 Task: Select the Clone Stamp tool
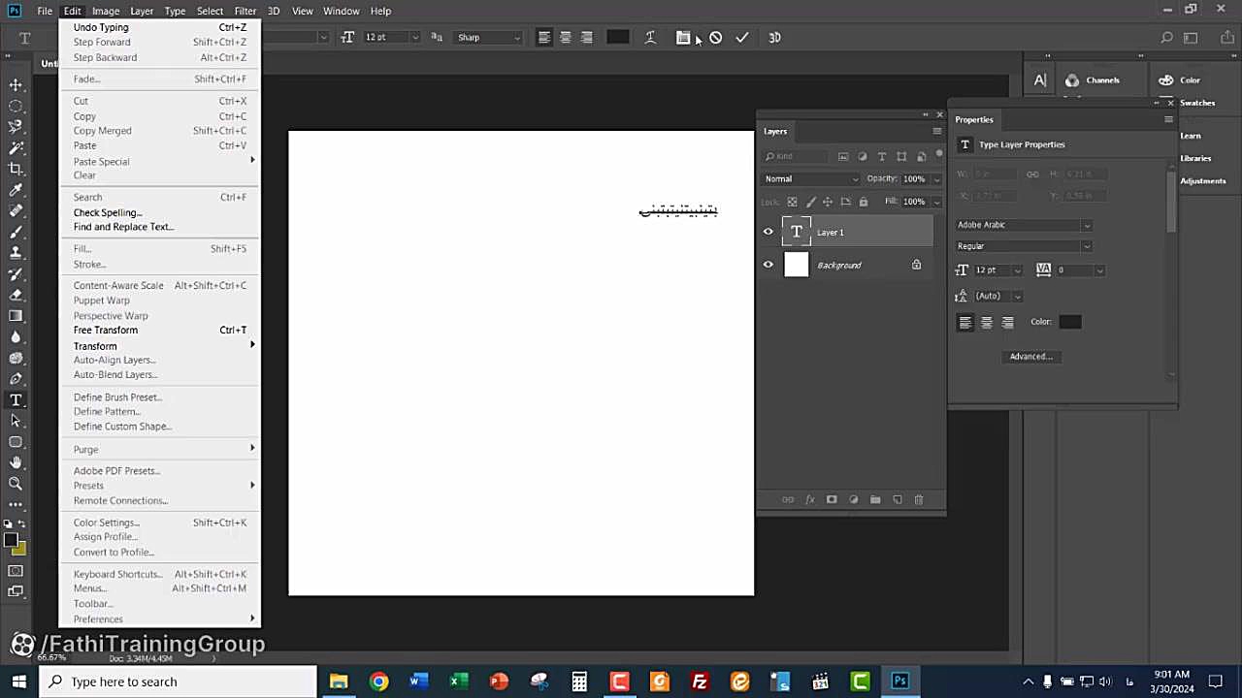pyautogui.click(x=16, y=253)
